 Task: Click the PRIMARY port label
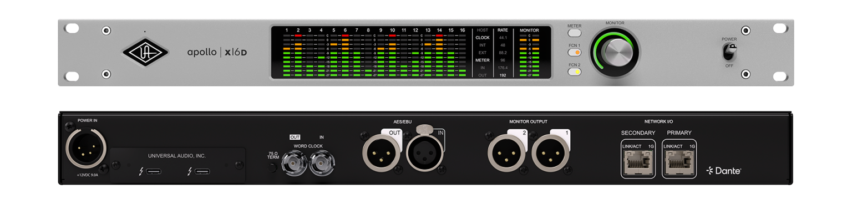pyautogui.click(x=679, y=133)
